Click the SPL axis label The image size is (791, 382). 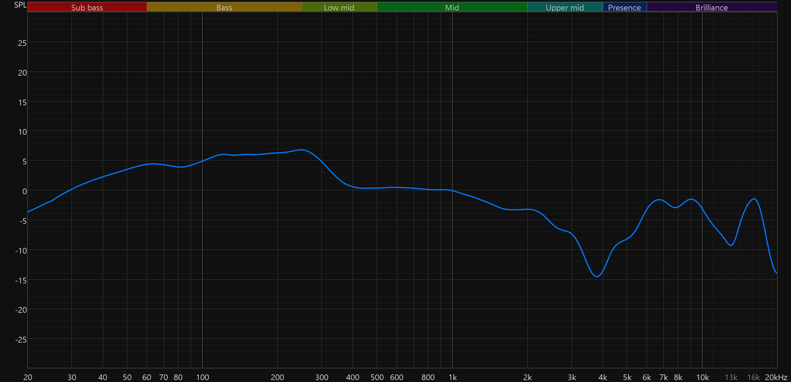20,5
